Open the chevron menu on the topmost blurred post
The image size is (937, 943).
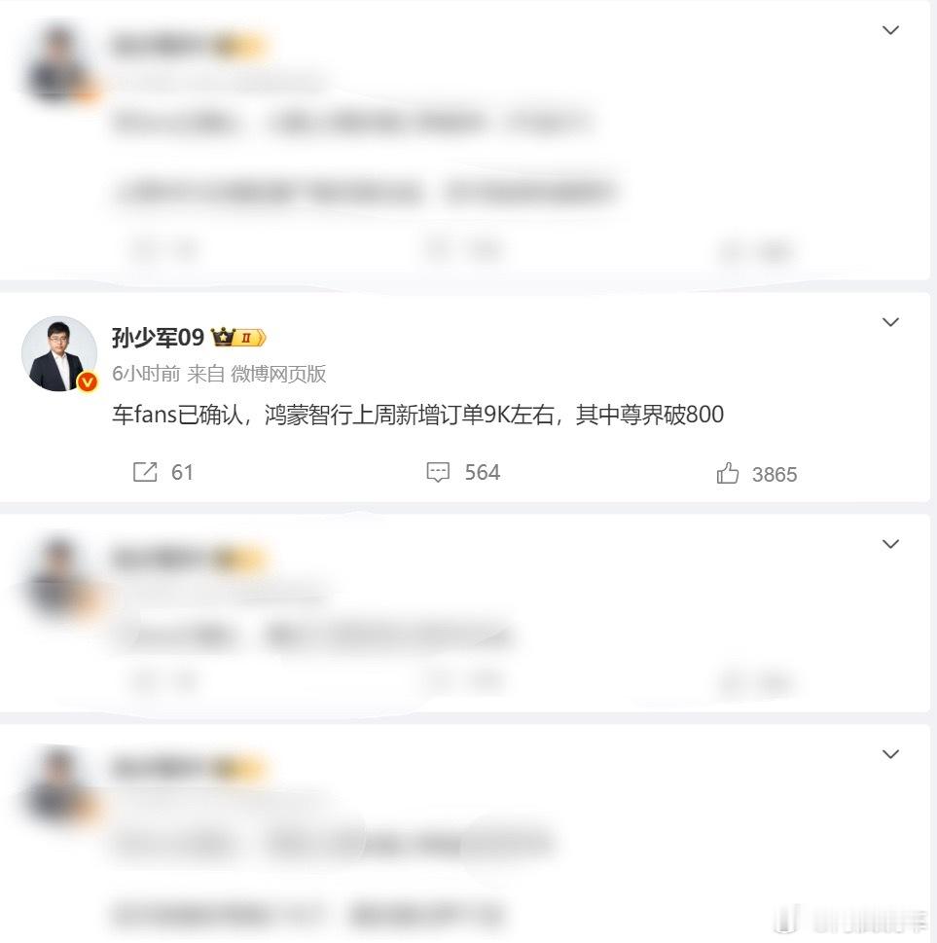890,30
